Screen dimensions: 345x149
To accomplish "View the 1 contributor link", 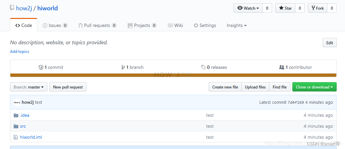I will 295,68.
